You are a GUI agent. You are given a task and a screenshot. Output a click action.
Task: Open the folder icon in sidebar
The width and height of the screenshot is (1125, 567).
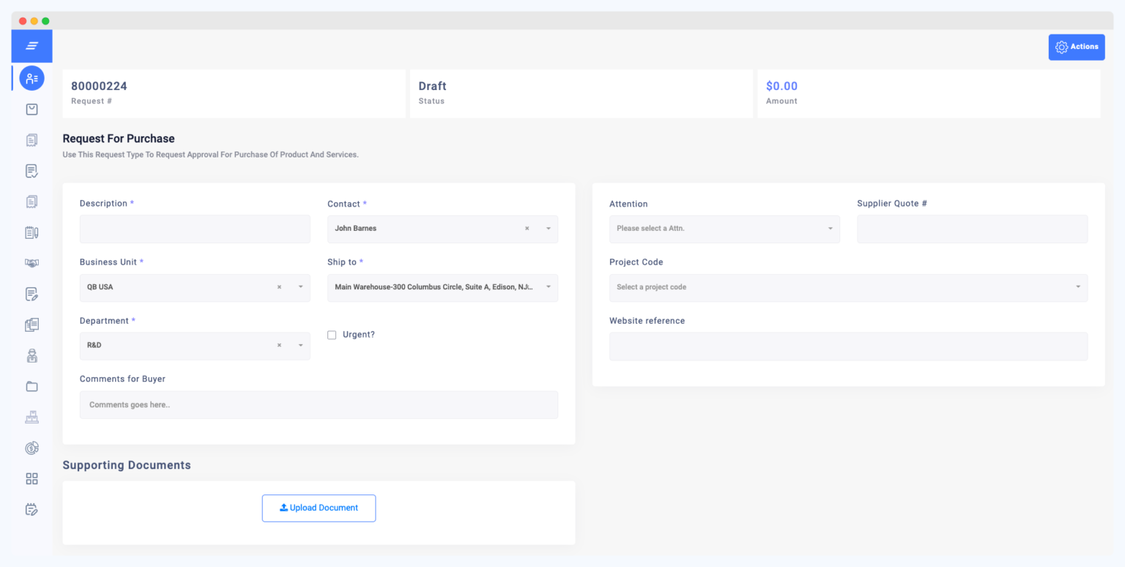pos(31,386)
